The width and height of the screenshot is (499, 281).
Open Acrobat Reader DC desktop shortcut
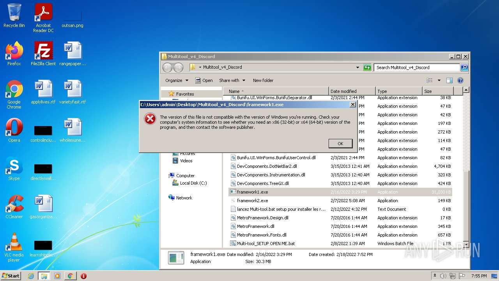pyautogui.click(x=43, y=18)
